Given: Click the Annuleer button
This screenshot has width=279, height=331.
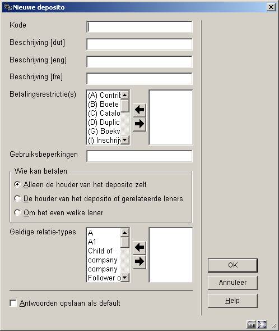Looking at the screenshot, I should (x=232, y=283).
